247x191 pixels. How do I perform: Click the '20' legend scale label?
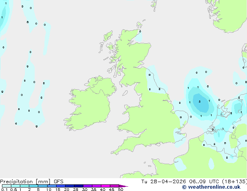(x=67, y=189)
